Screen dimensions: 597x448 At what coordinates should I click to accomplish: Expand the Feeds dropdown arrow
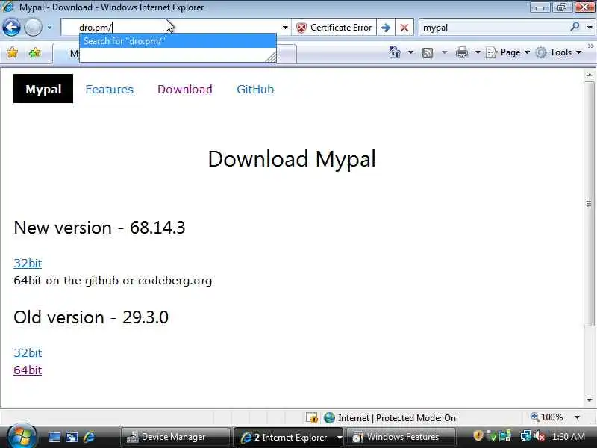coord(444,52)
